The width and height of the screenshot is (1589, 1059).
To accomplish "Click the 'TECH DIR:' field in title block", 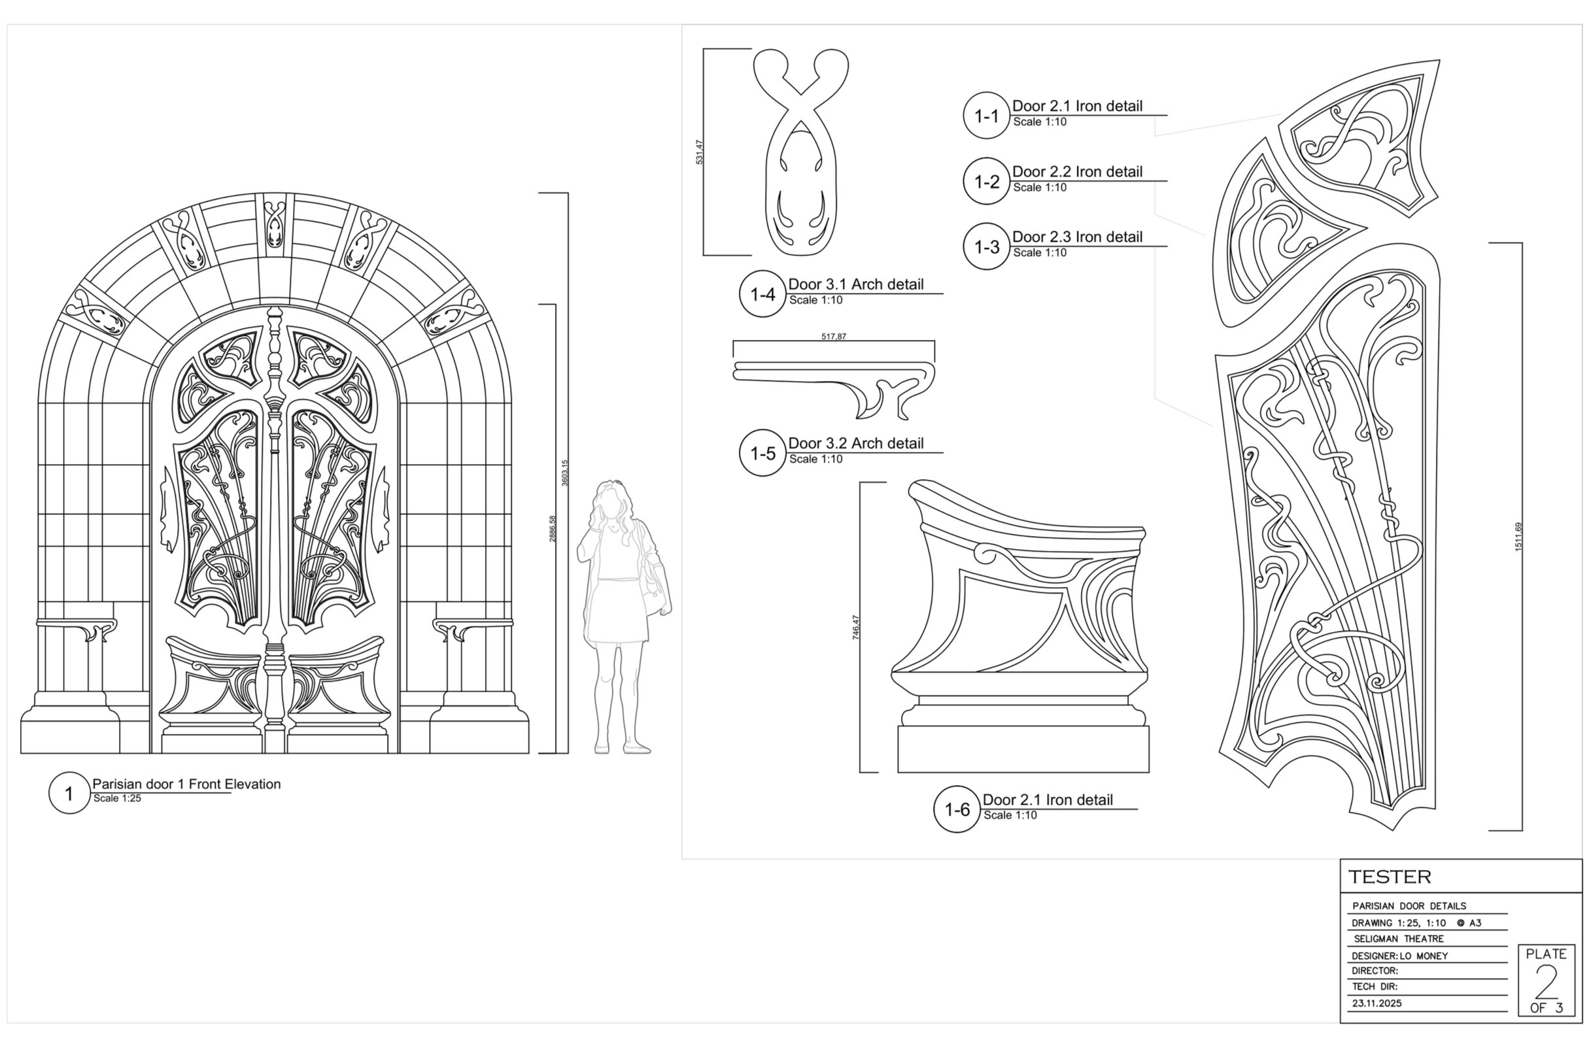I will tap(1374, 986).
